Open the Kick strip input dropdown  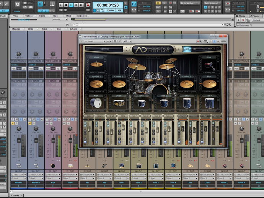click(53, 175)
